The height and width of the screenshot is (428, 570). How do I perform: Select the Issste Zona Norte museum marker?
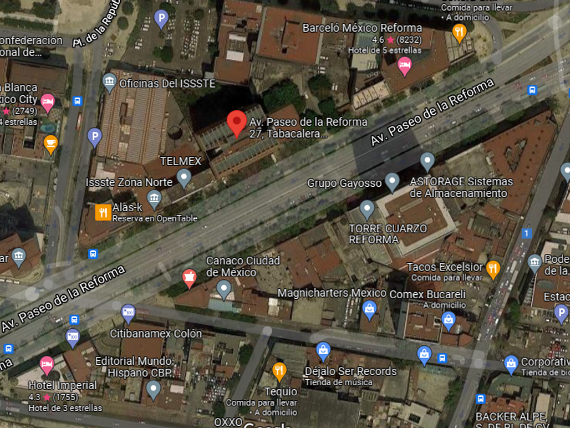tap(154, 200)
